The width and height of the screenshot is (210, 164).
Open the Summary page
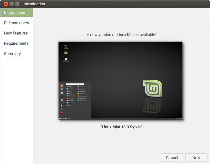point(12,54)
